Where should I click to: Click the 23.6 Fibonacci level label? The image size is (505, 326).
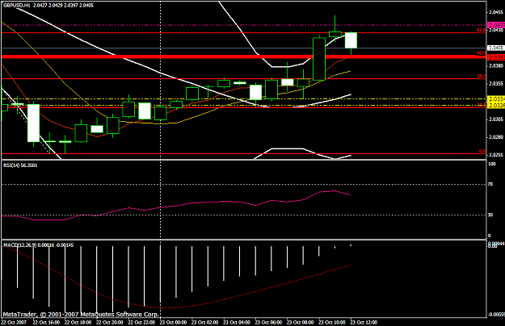(482, 104)
